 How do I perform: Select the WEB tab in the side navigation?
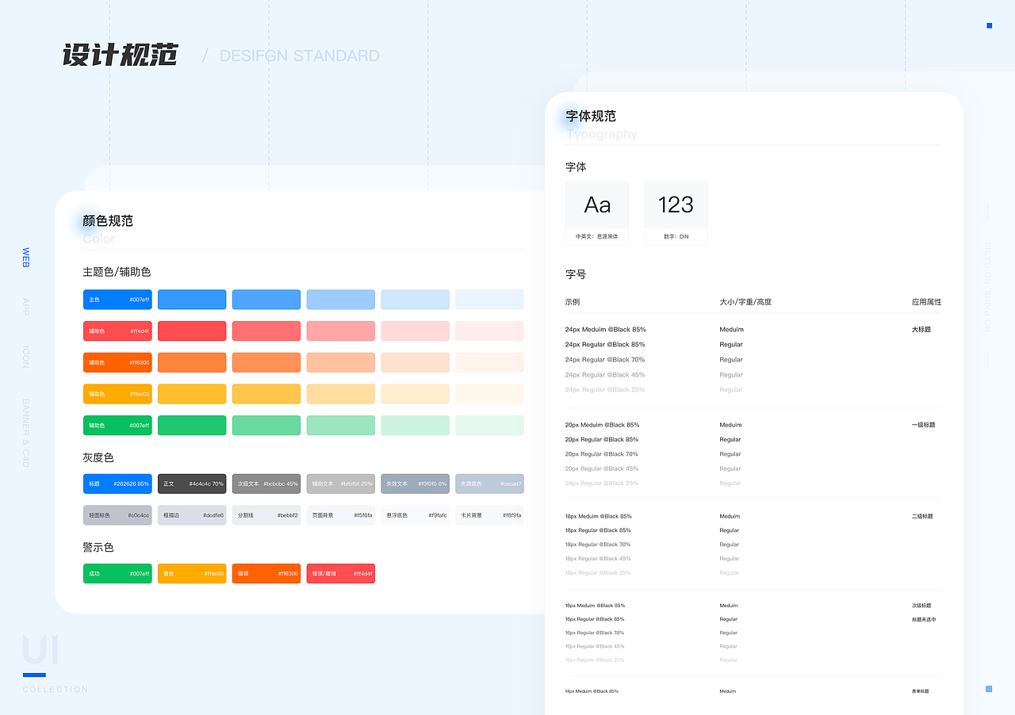tap(26, 258)
